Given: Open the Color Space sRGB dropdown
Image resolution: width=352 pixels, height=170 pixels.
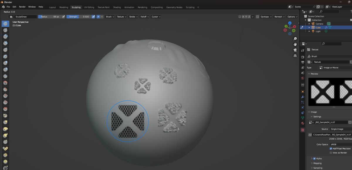Looking at the screenshot, I should coord(341,144).
